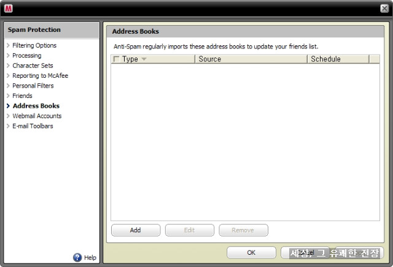
Task: Go to Personal Filters
Action: coord(33,86)
